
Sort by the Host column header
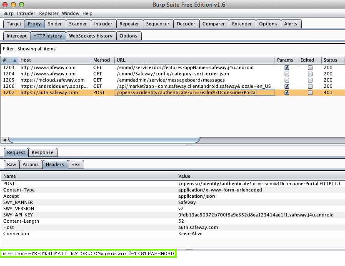[x=54, y=60]
